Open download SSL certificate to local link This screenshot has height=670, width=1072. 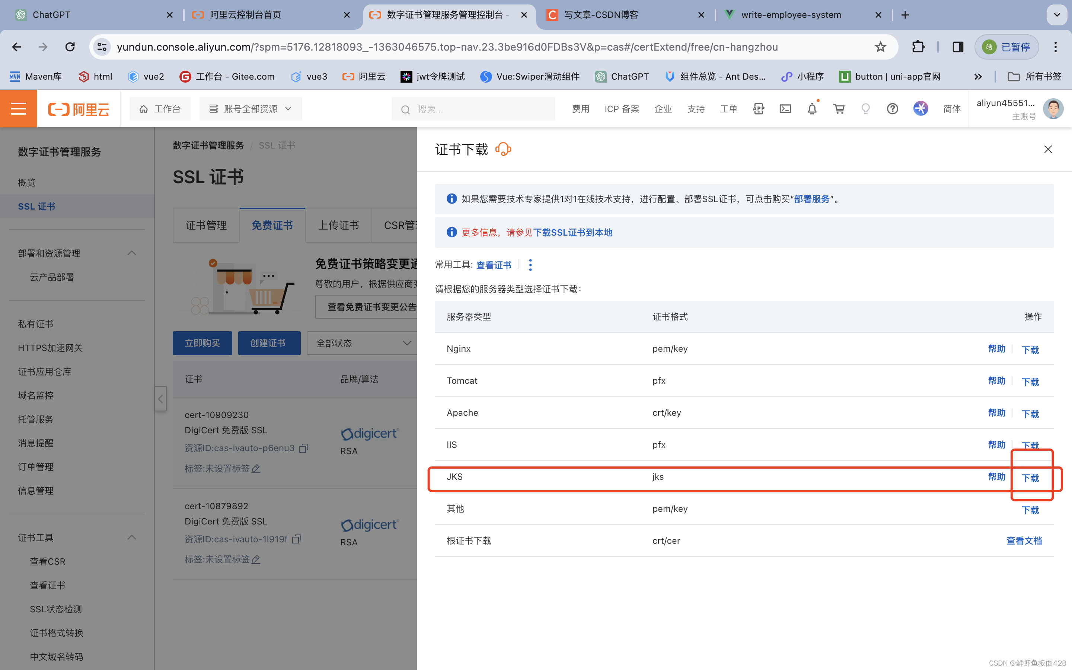[x=572, y=233]
